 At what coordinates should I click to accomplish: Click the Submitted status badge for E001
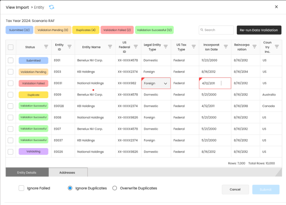tap(33, 60)
